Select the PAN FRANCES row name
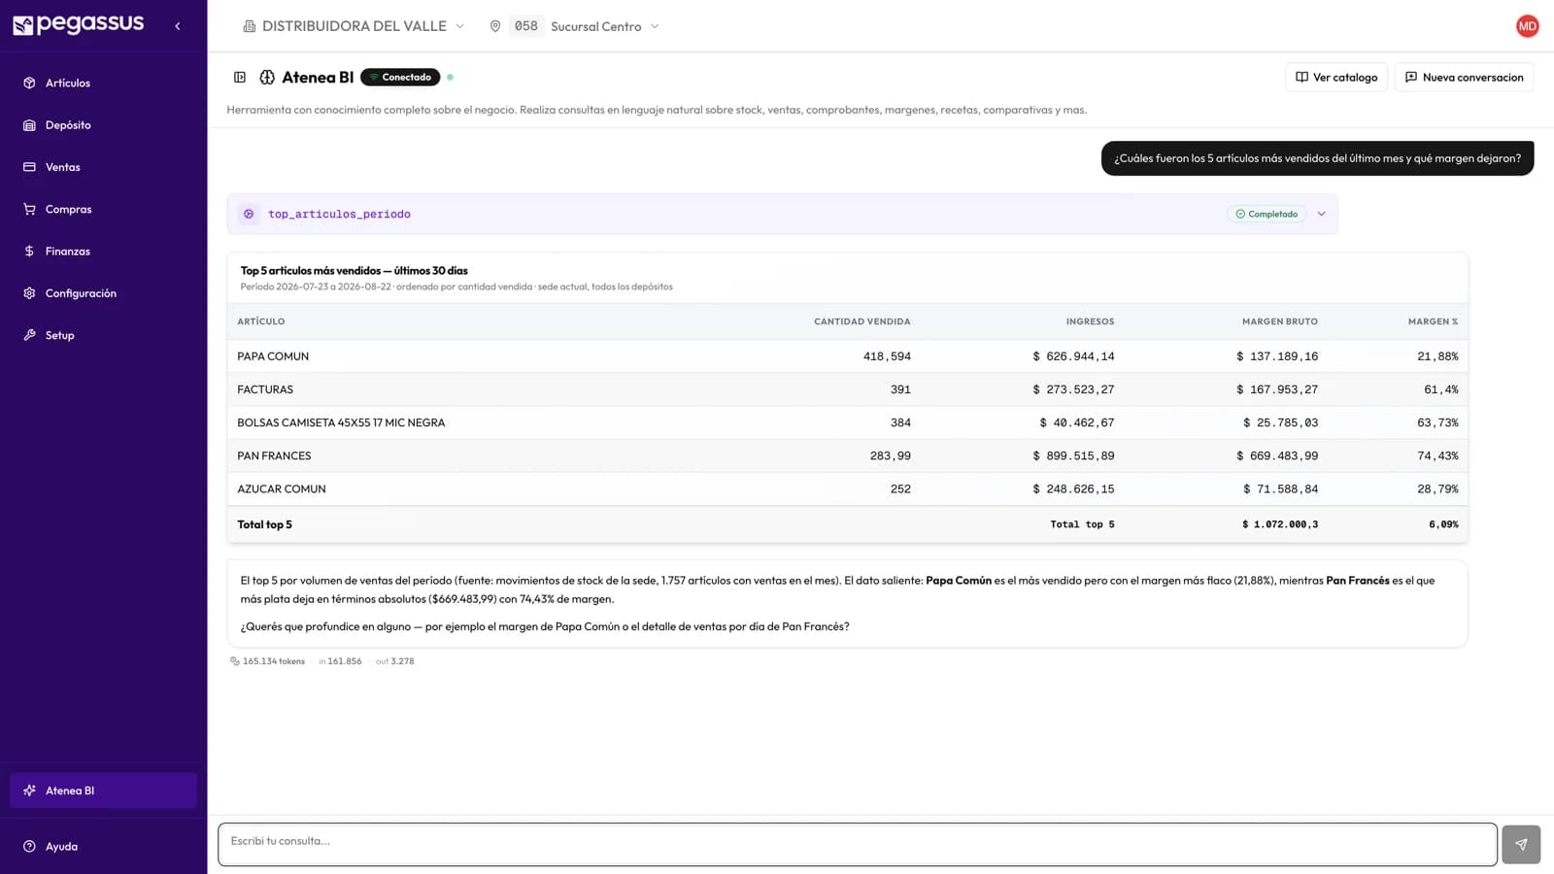This screenshot has width=1554, height=874. pyautogui.click(x=274, y=455)
